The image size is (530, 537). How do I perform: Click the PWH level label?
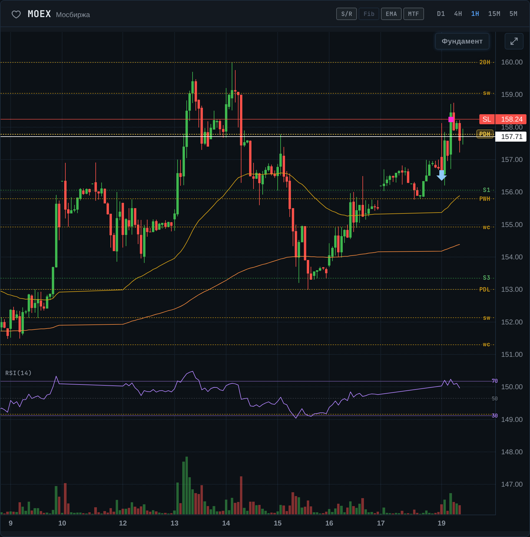[485, 199]
